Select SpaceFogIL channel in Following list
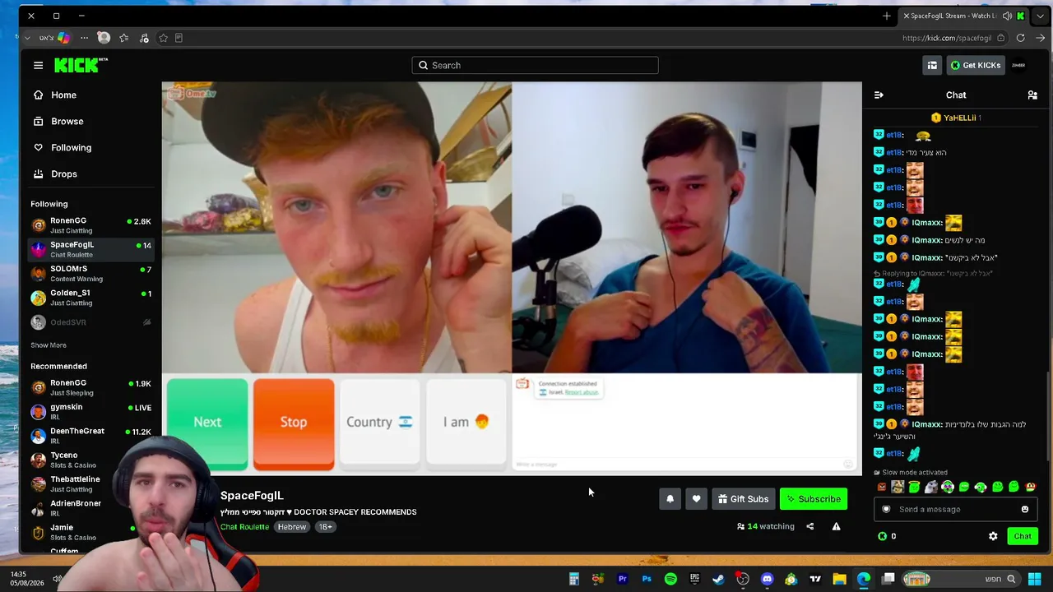This screenshot has width=1053, height=592. pos(90,249)
